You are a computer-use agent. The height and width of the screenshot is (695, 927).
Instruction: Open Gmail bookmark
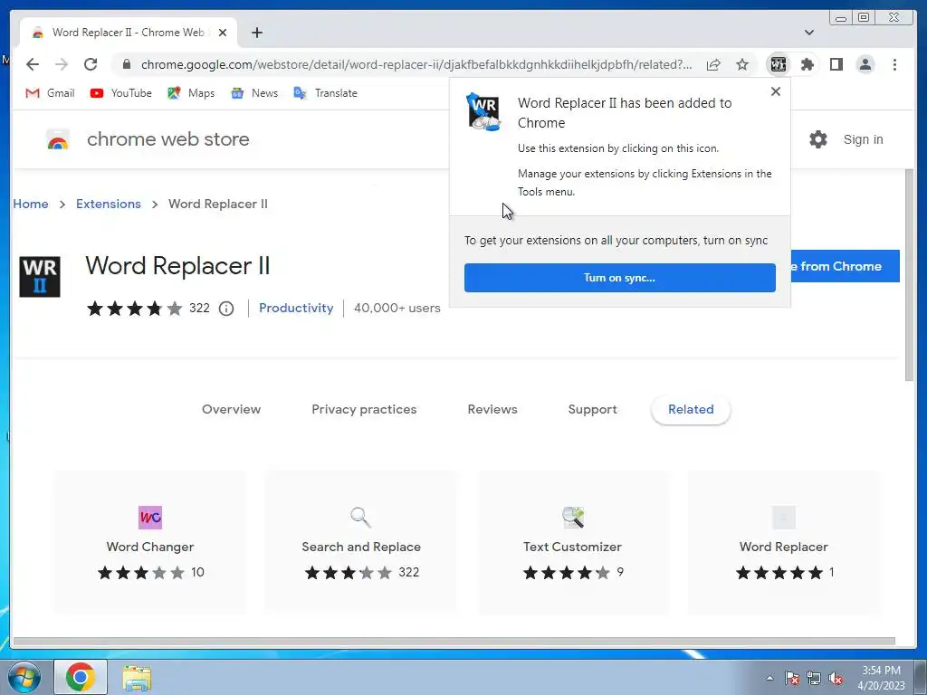(x=51, y=93)
